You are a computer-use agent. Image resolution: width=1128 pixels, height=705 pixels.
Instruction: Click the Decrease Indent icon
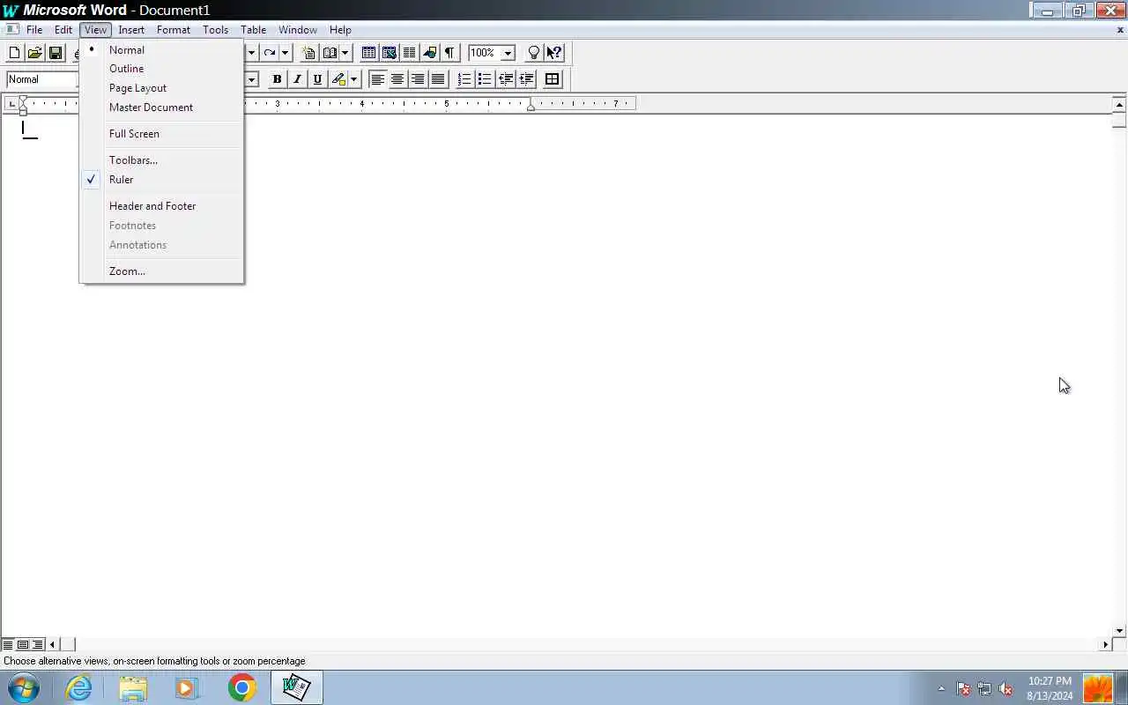tap(506, 79)
